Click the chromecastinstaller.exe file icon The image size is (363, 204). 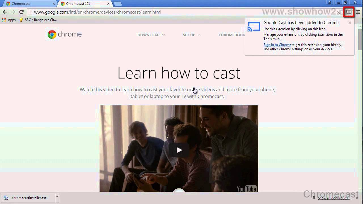coord(6,198)
